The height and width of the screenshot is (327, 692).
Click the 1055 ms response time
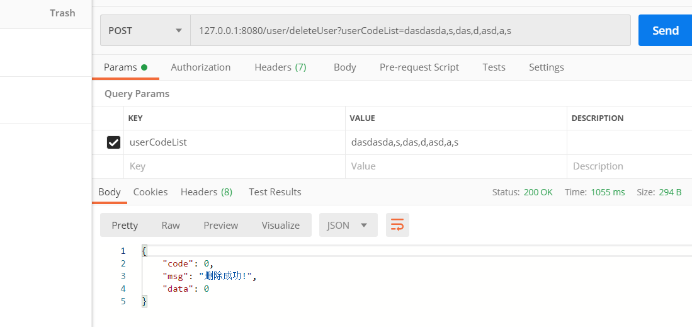(x=608, y=192)
